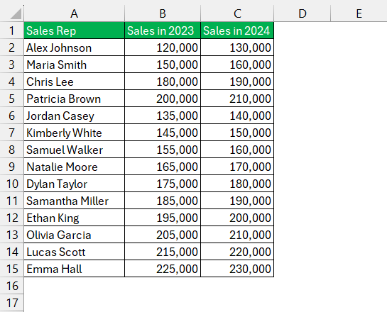Click the Sales Rep header cell

[x=75, y=30]
